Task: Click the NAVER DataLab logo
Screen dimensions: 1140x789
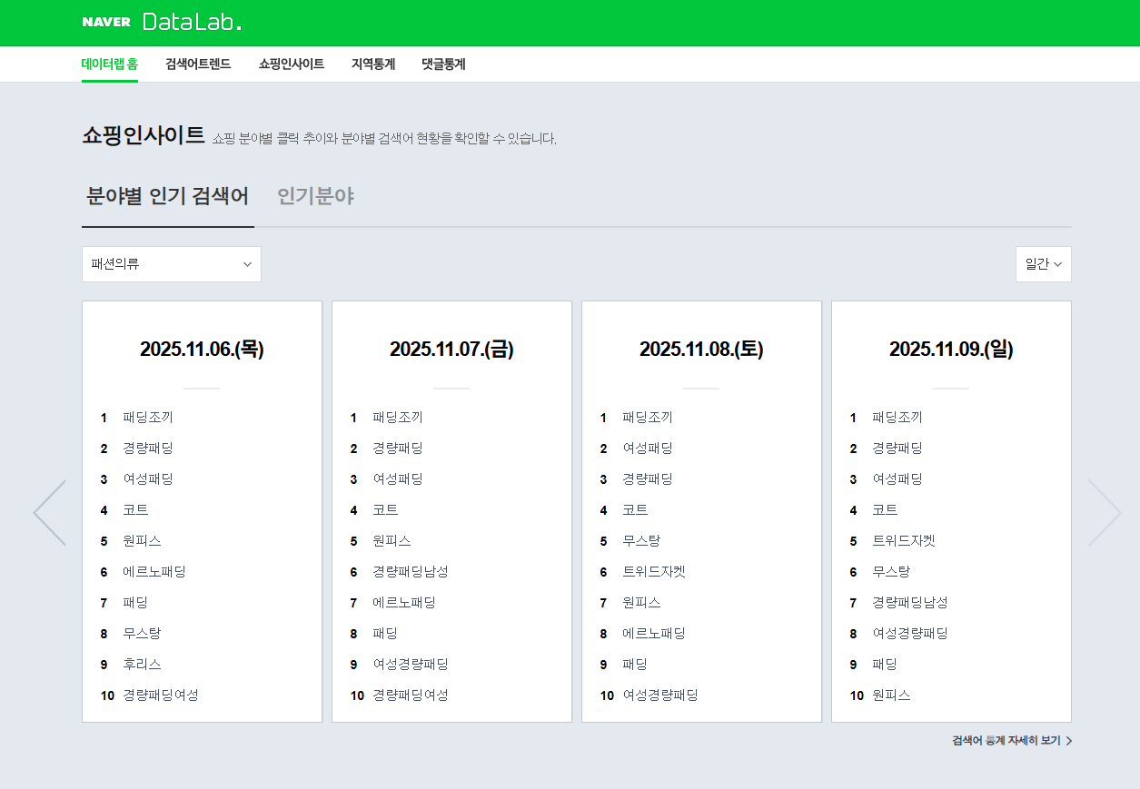Action: (162, 22)
